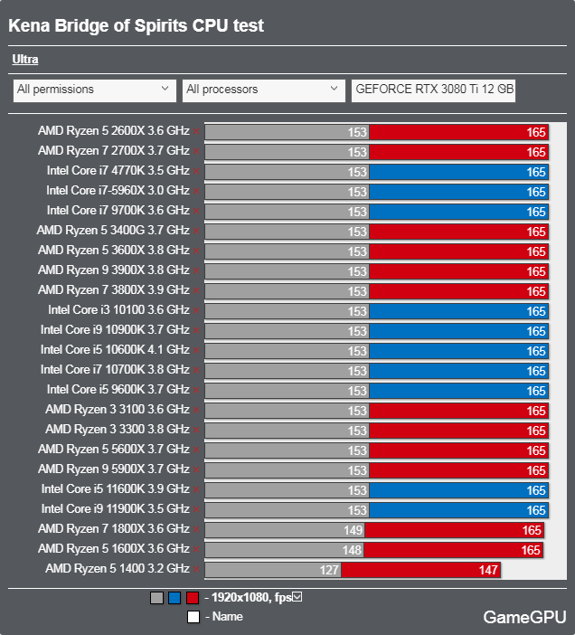Remove AMD Ryzen 3 3300 row via X
Viewport: 575px width, 635px height.
point(196,430)
